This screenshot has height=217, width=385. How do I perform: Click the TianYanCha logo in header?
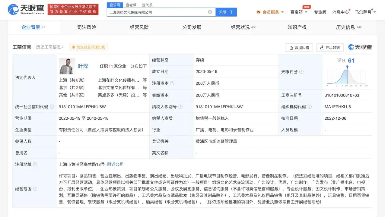pyautogui.click(x=26, y=10)
